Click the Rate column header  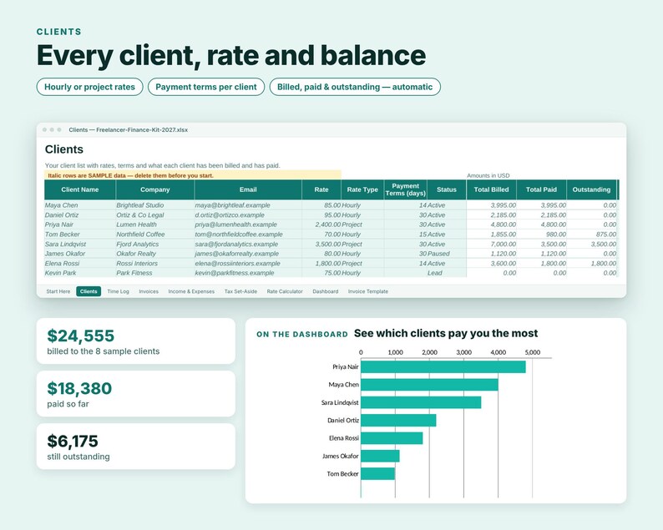pos(321,189)
